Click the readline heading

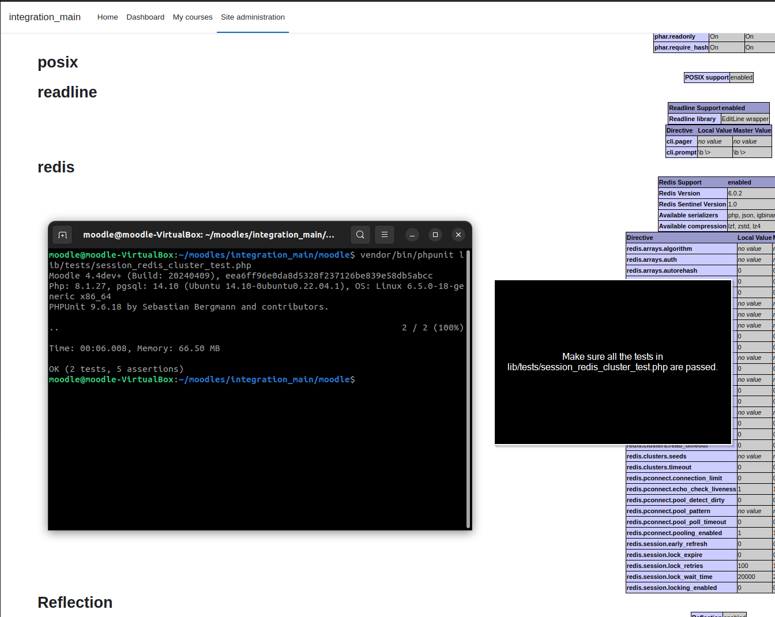[x=67, y=92]
